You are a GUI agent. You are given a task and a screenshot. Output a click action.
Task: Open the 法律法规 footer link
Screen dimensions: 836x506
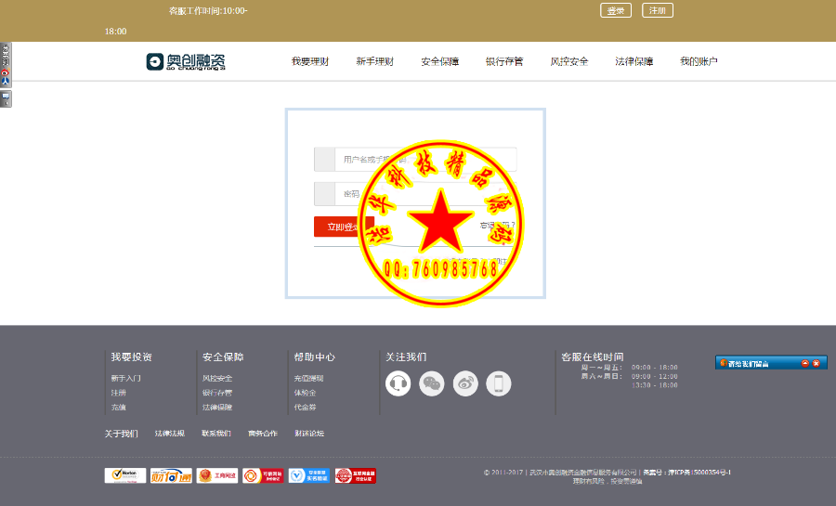tap(170, 434)
